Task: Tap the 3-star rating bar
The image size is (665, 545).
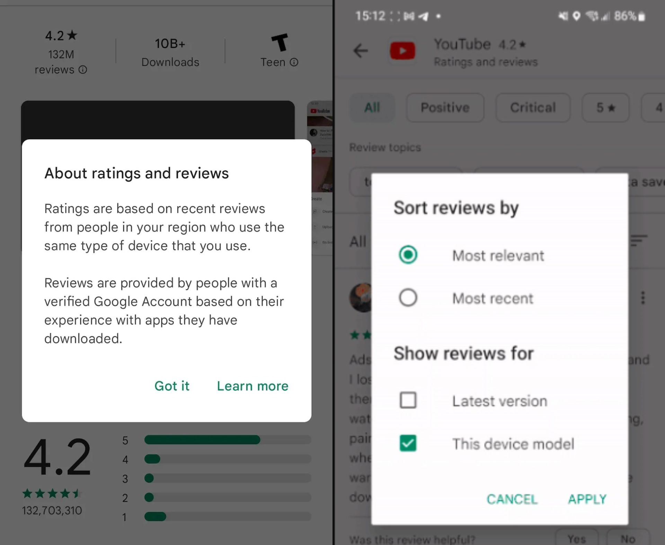Action: tap(228, 478)
